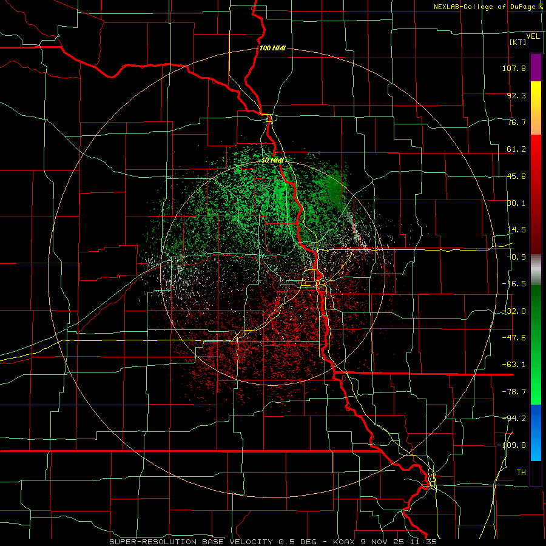Click the TH label on the legend
Image resolution: width=546 pixels, height=546 pixels.
tap(521, 473)
